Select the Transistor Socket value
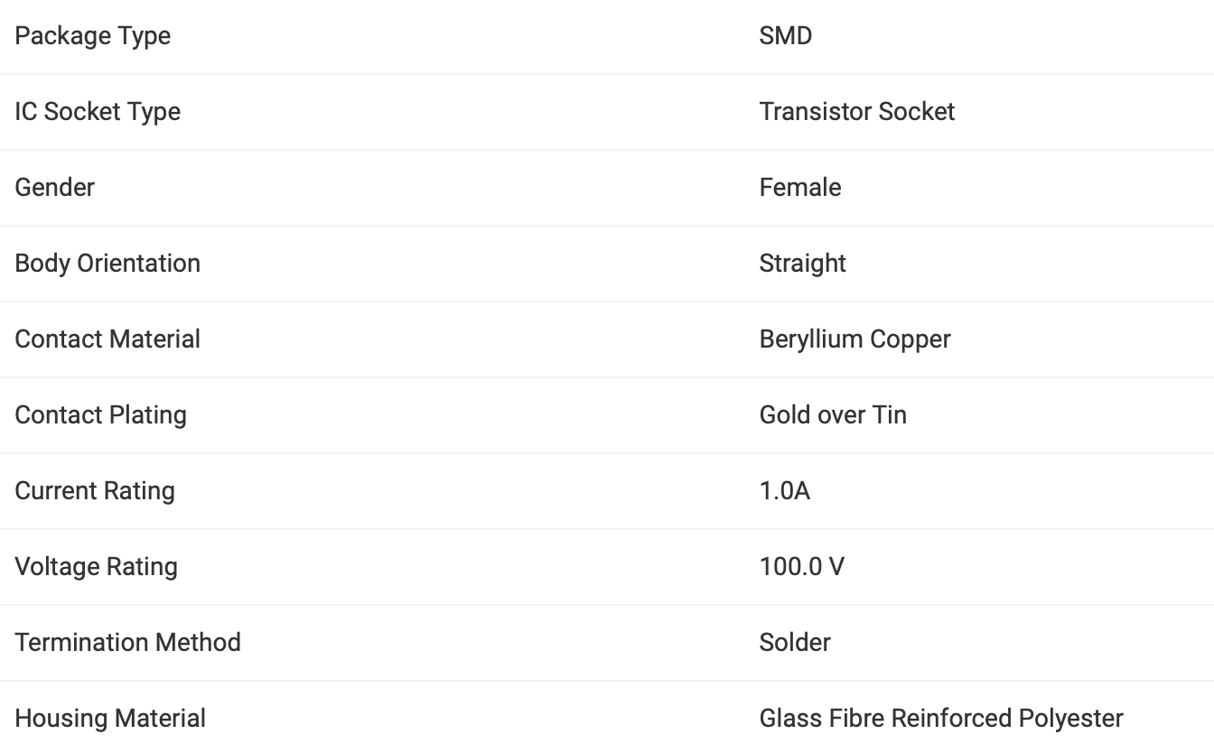Image resolution: width=1214 pixels, height=753 pixels. 857,111
